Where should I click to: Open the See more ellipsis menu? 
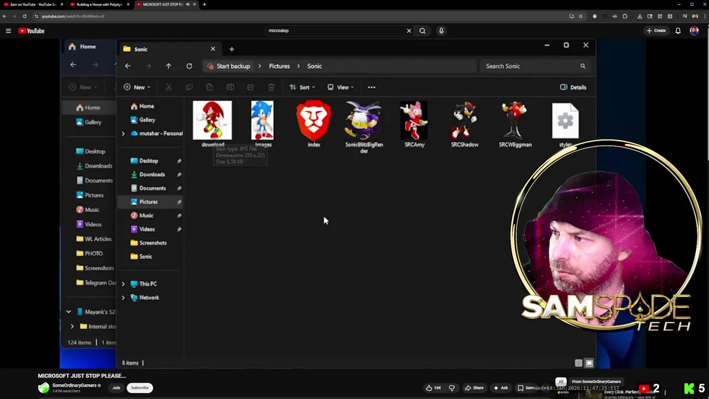[372, 87]
